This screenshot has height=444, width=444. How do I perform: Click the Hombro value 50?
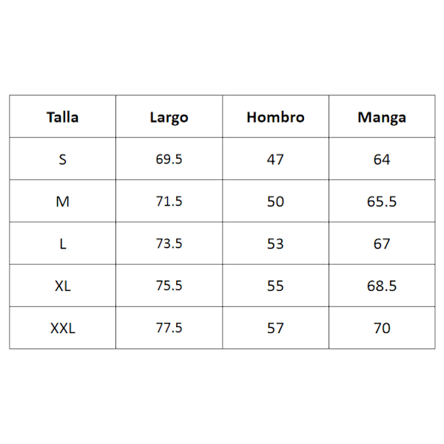coord(275,201)
